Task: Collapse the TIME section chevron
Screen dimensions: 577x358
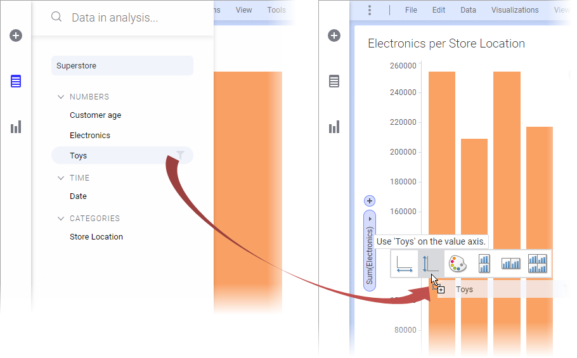Action: tap(61, 178)
